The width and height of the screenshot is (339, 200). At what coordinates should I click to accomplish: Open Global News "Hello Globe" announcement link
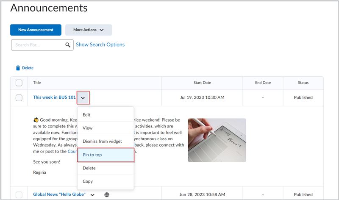pos(59,194)
